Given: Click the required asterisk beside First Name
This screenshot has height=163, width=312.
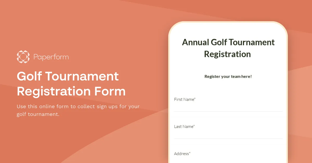Looking at the screenshot, I should click(x=195, y=99).
